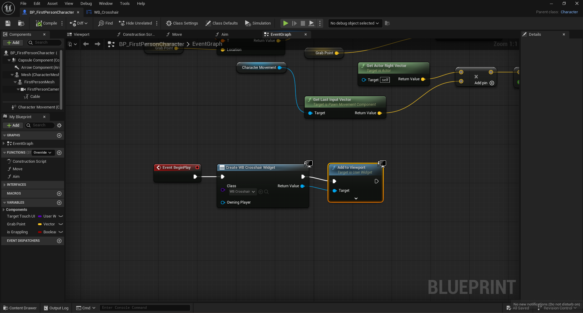Expand the Interfaces section
Screen dimensions: 583x313
4,185
